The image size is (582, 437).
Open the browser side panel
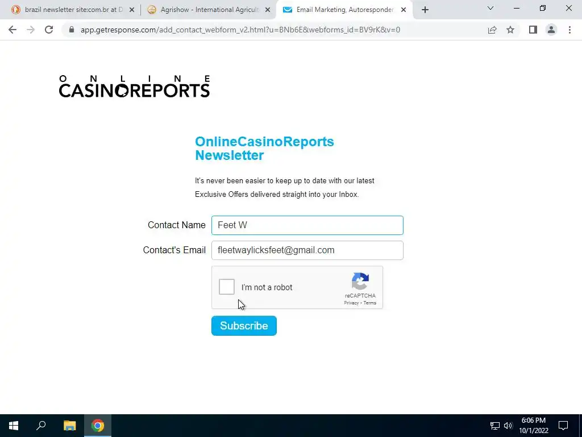point(533,30)
